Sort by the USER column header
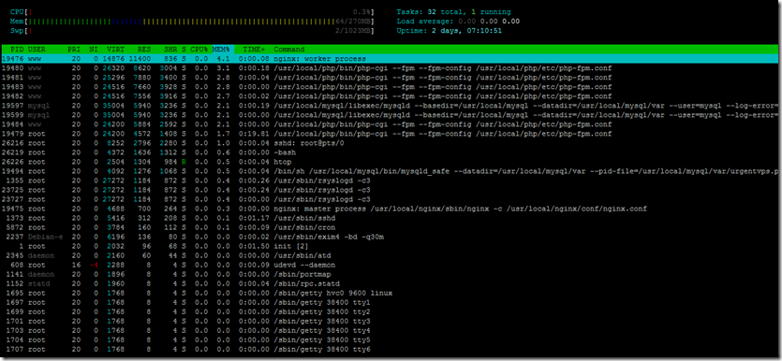 37,50
